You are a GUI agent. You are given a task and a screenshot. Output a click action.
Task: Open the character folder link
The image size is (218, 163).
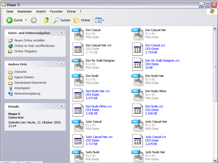20,72
